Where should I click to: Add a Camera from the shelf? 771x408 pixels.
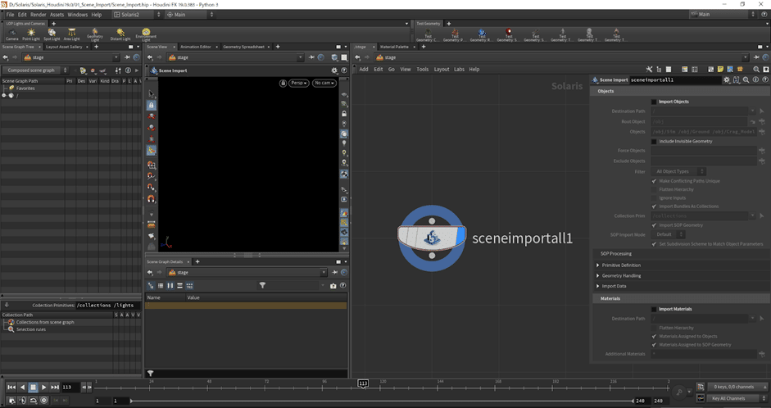(12, 34)
